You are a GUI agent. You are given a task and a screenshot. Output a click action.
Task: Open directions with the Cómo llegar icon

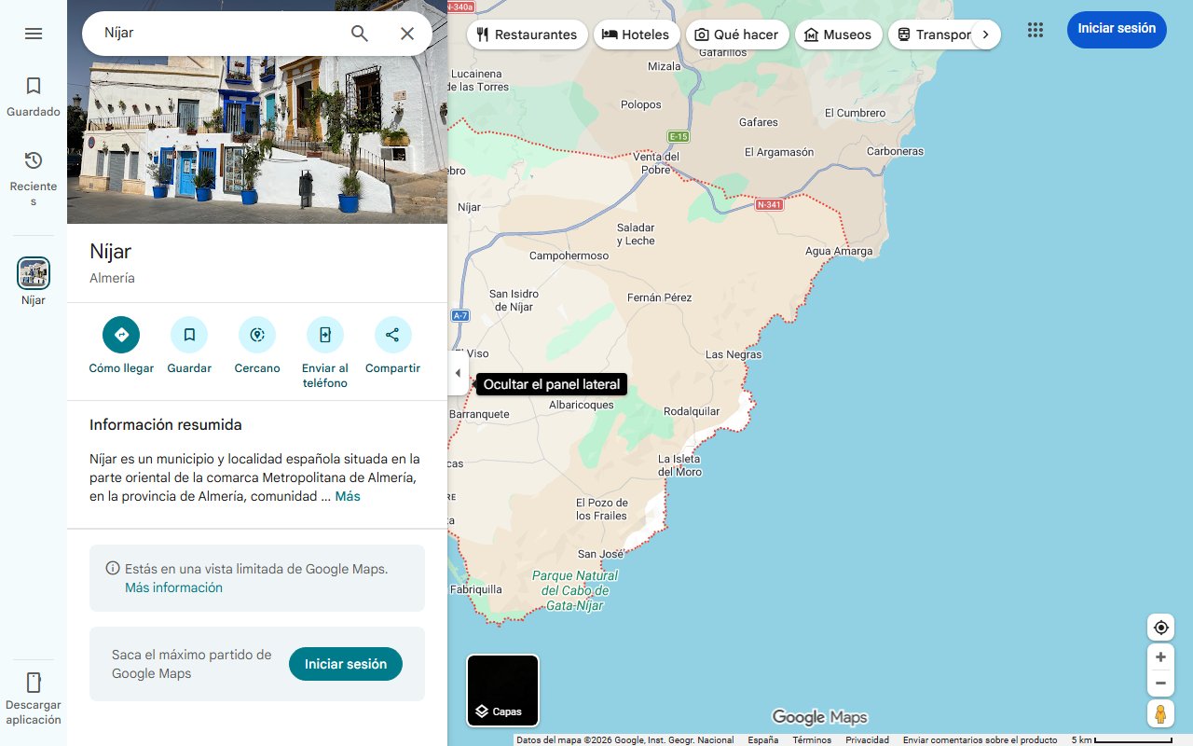(x=120, y=334)
